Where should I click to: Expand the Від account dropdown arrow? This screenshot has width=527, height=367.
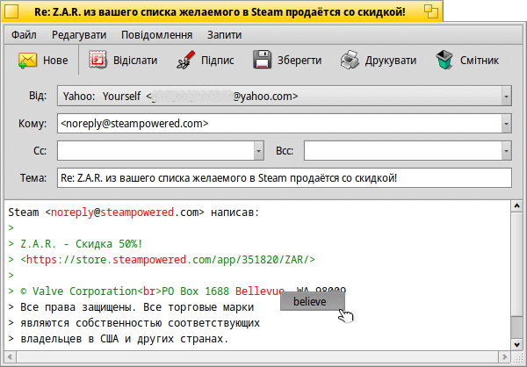point(506,97)
